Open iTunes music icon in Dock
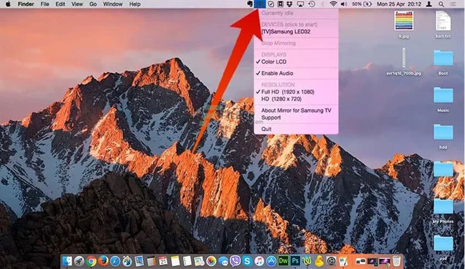The height and width of the screenshot is (269, 465). point(259,261)
